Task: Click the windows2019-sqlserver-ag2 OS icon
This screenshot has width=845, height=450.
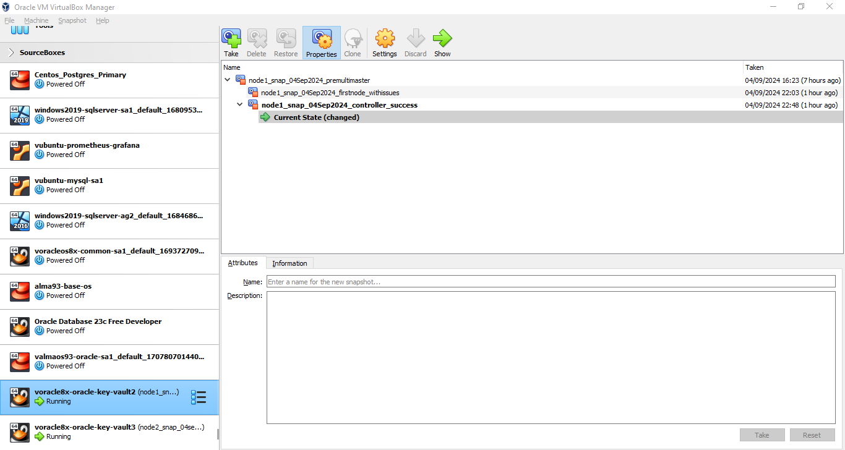Action: [x=20, y=221]
